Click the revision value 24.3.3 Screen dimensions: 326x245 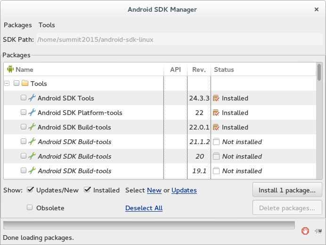coord(199,98)
